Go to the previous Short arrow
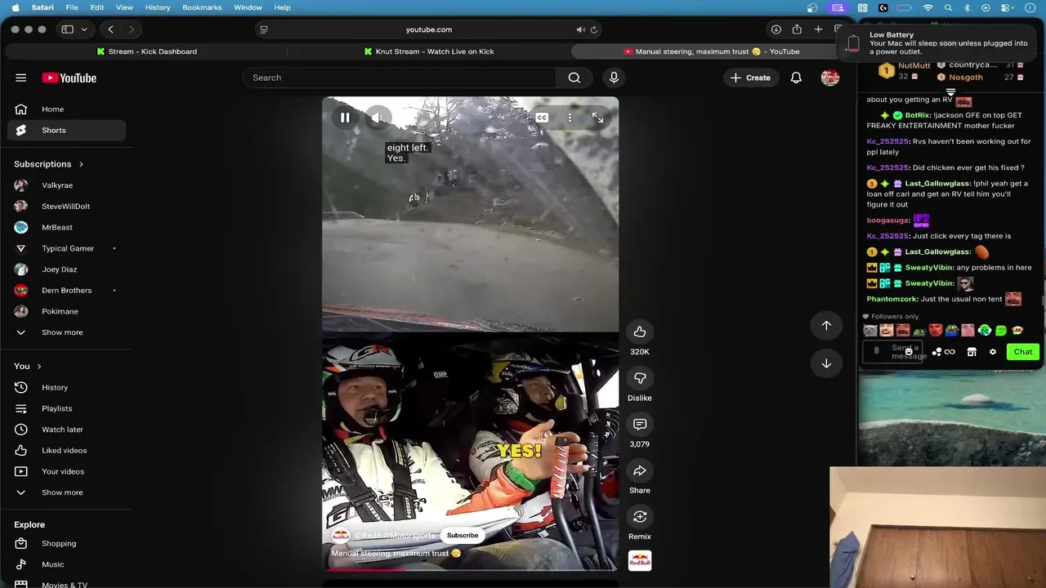The width and height of the screenshot is (1046, 588). coord(826,325)
